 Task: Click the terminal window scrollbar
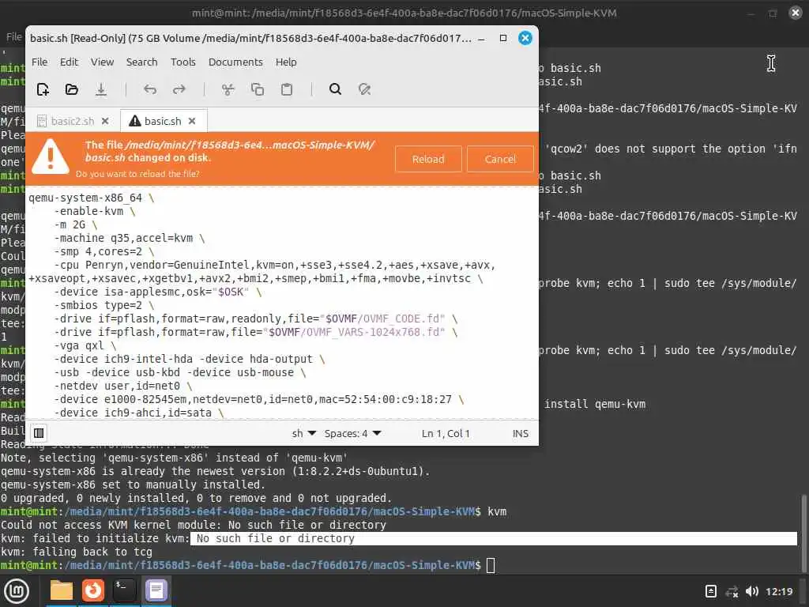click(x=803, y=532)
